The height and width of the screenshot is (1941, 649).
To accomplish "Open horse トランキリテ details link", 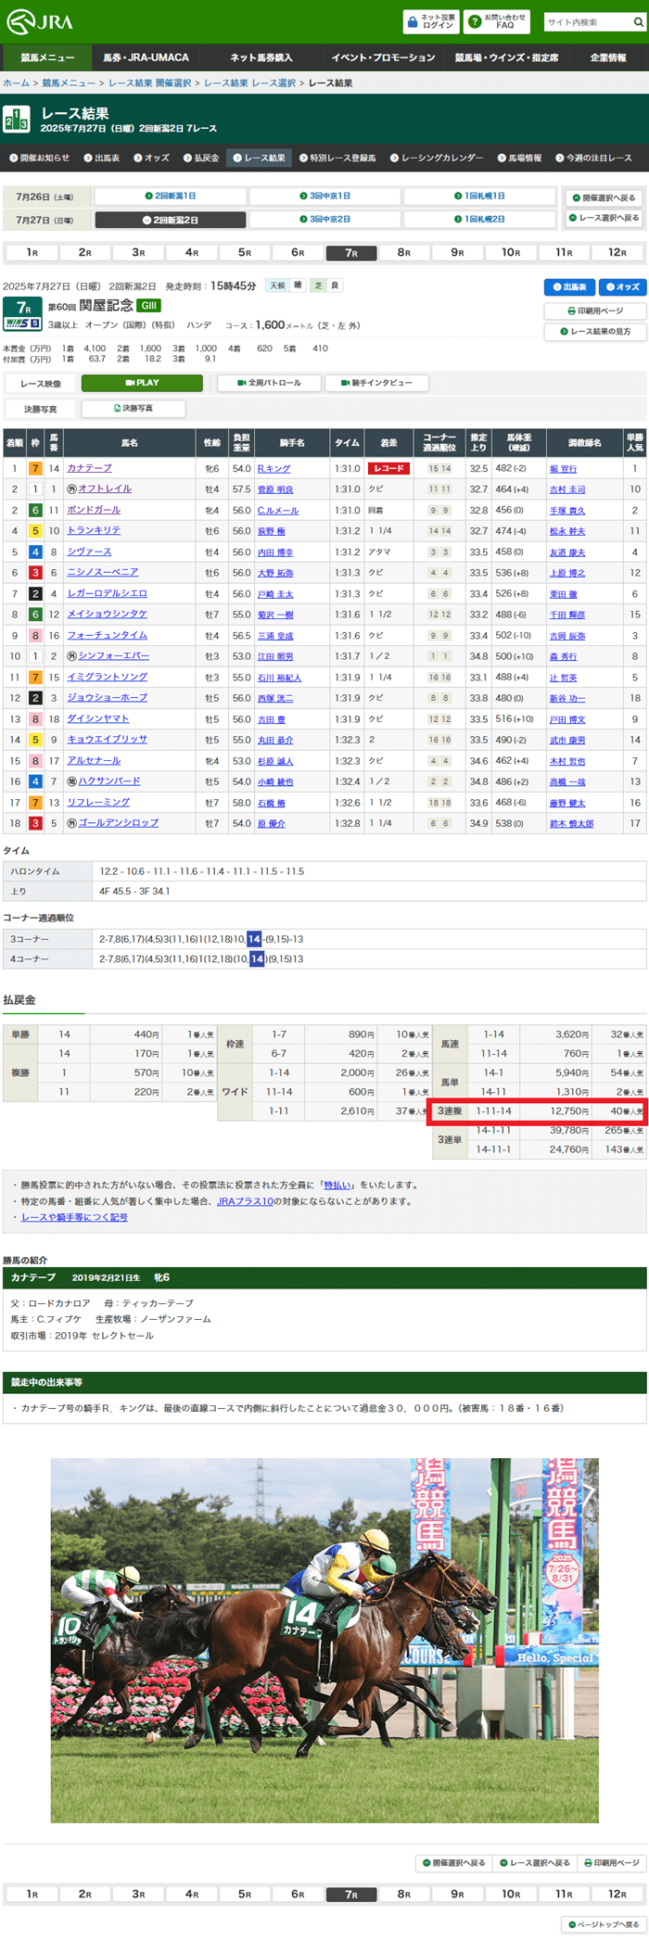I will [94, 530].
